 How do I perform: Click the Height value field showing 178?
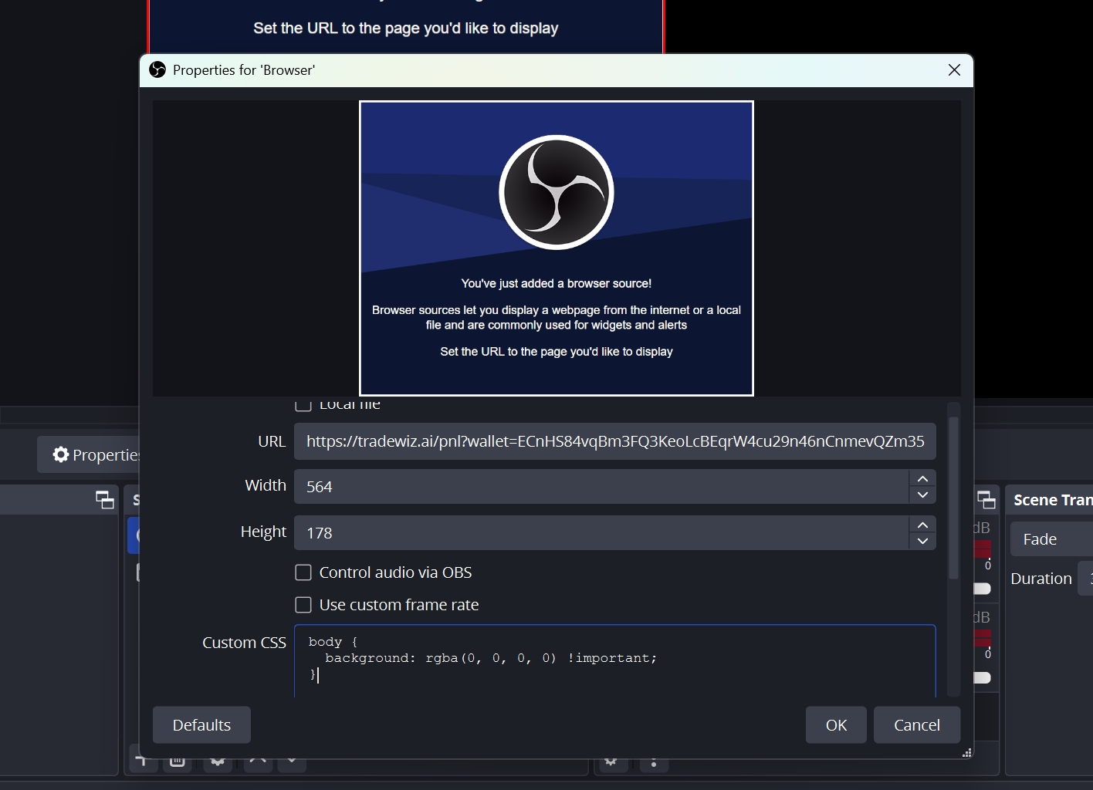tap(601, 533)
